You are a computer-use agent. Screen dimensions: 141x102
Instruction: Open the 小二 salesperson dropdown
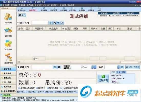click(93, 67)
